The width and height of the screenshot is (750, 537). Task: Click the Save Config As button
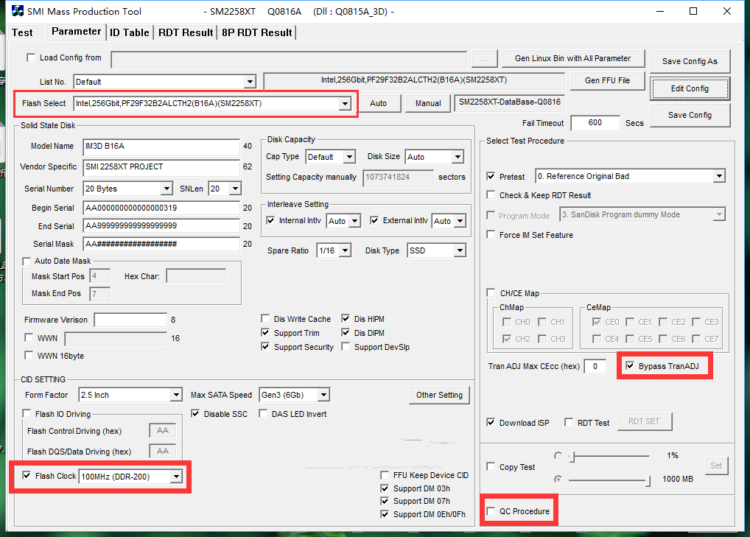690,61
